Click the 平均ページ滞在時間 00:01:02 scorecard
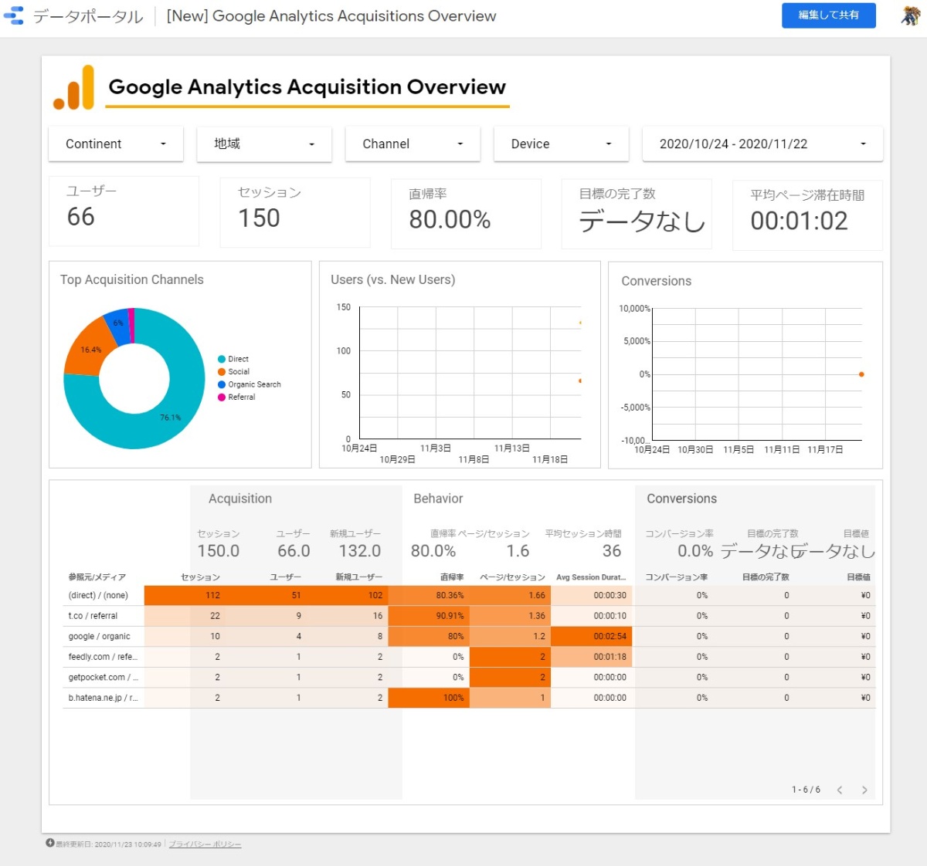This screenshot has width=927, height=866. coord(807,215)
